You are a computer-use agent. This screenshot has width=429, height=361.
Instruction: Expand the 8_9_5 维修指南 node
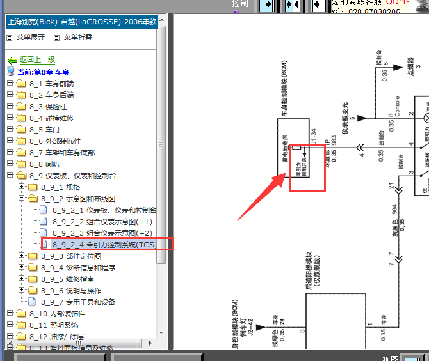point(21,279)
